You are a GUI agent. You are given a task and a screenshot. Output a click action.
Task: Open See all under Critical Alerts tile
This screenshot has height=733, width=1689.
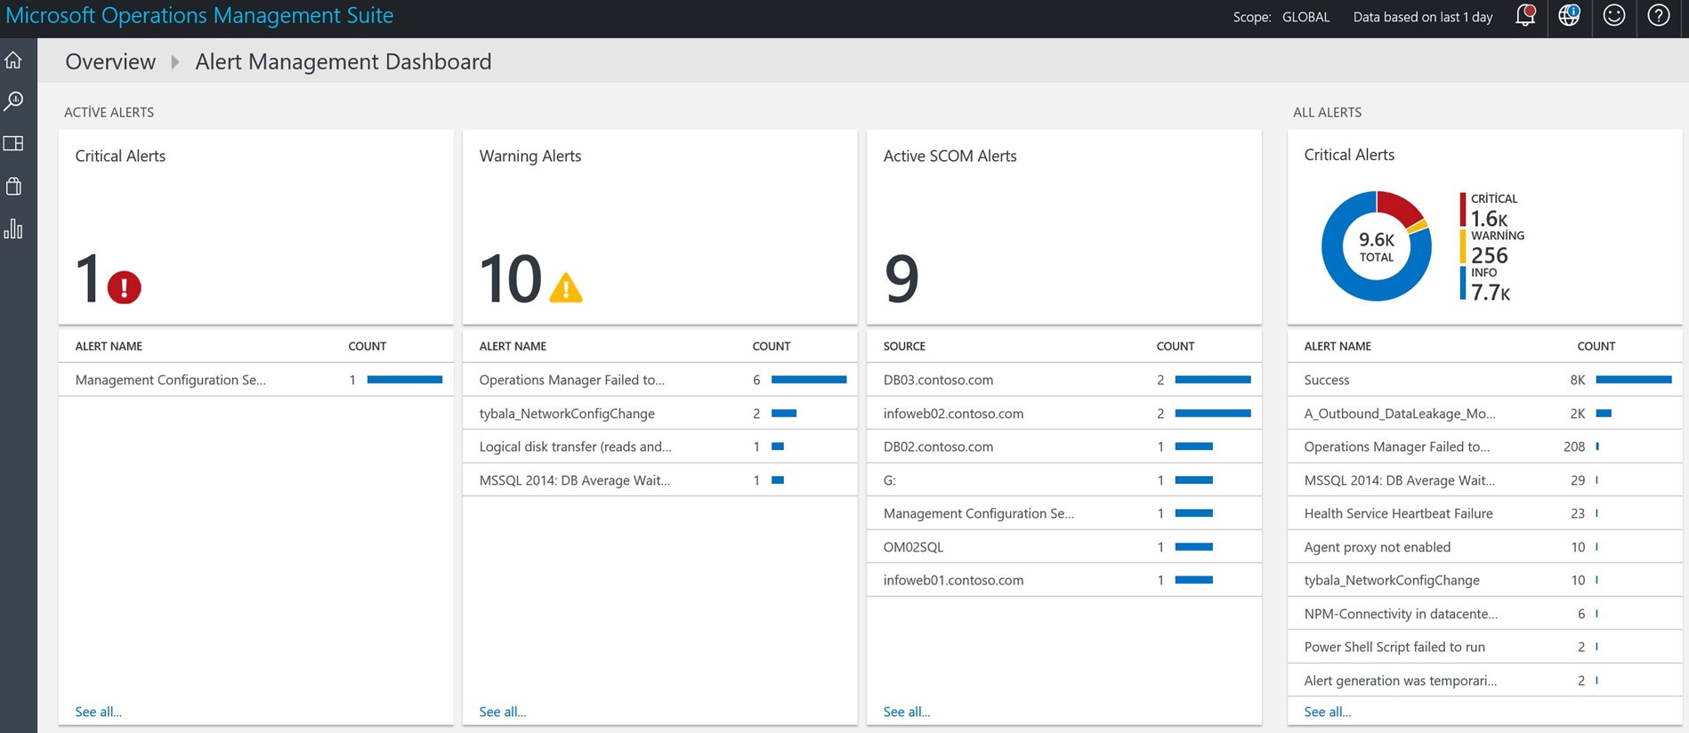99,712
